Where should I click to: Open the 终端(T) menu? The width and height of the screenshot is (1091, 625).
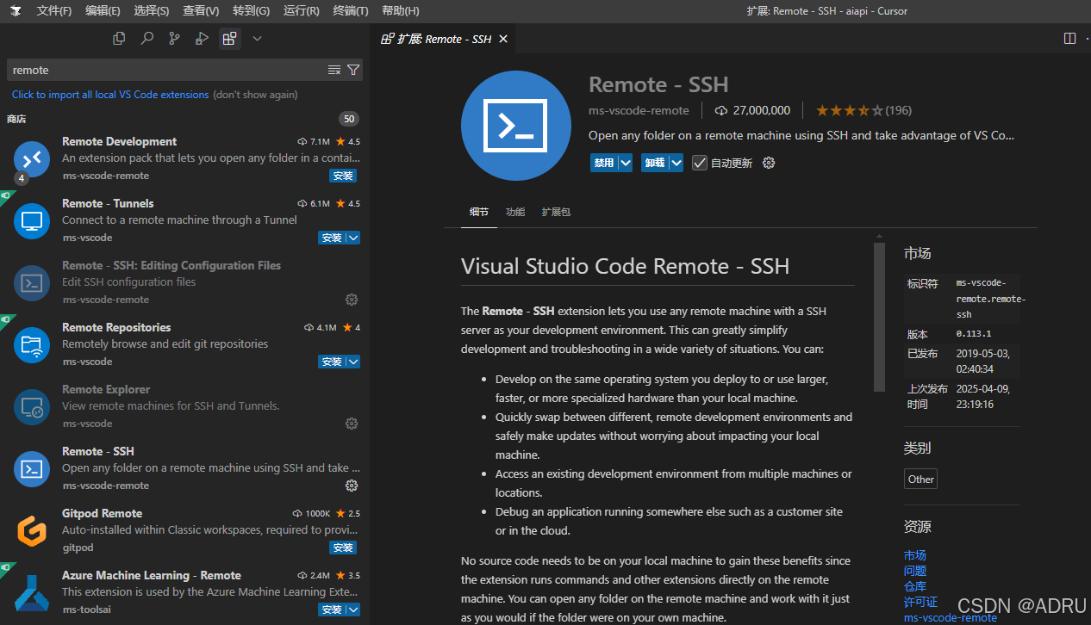point(350,11)
